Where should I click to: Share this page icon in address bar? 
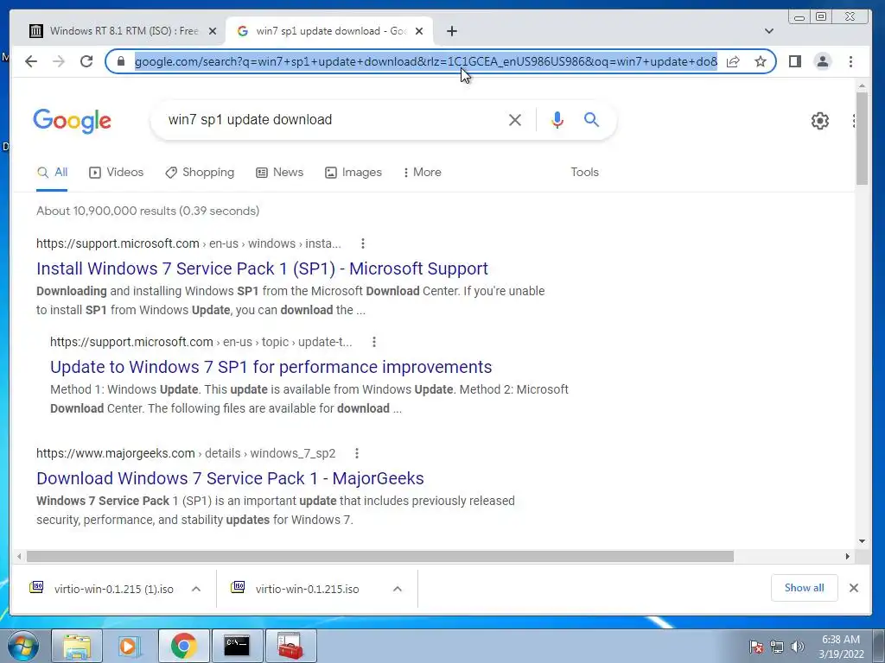(x=733, y=61)
